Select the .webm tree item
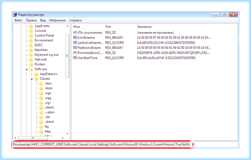This screenshot has height=160, width=251. pyautogui.click(x=49, y=112)
